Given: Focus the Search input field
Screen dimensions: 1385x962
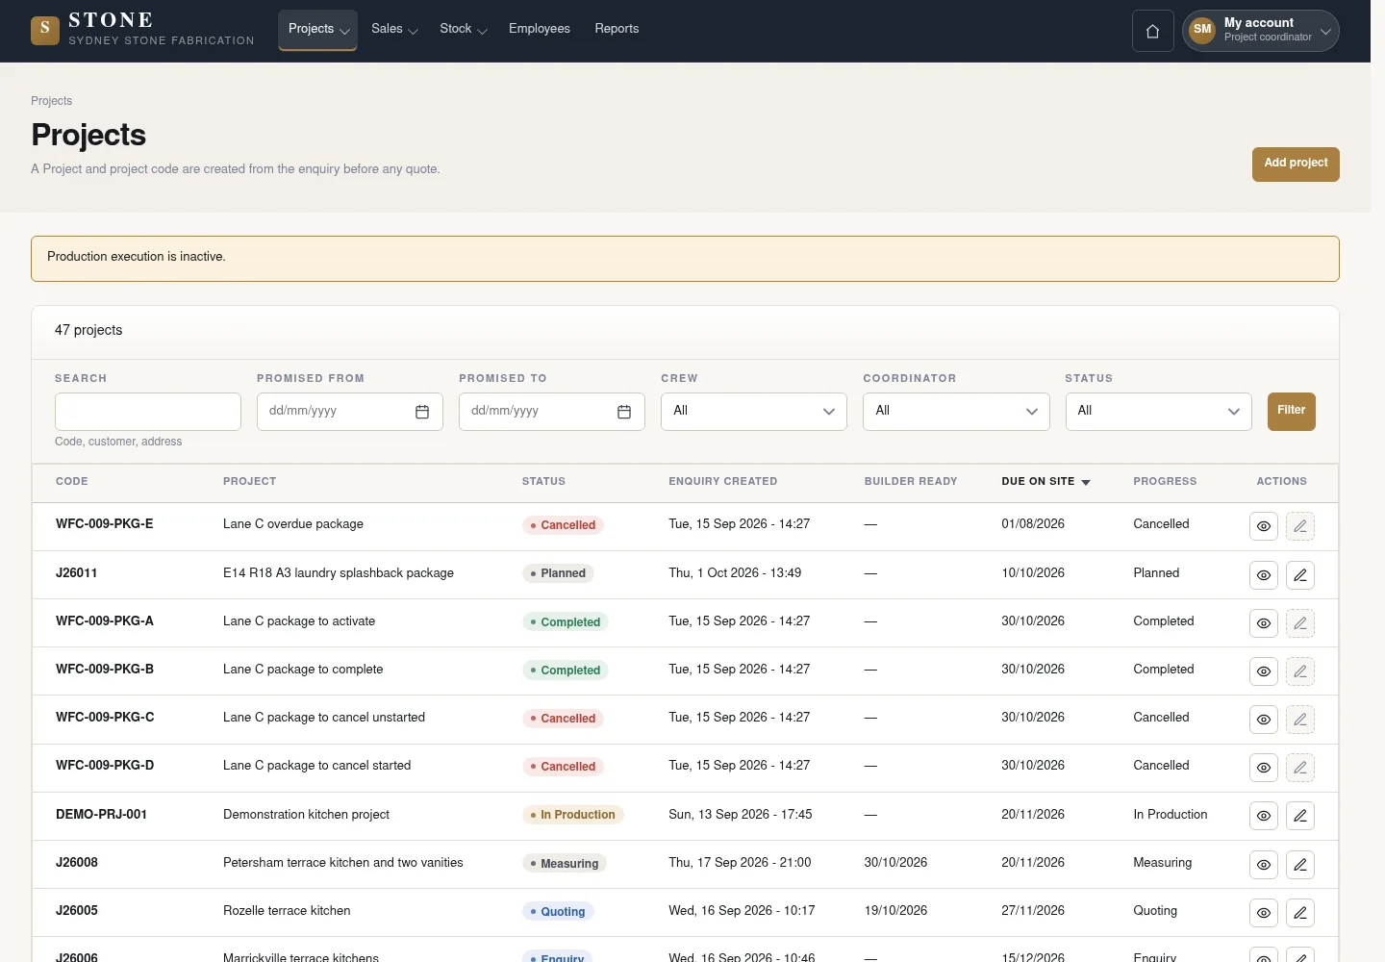Looking at the screenshot, I should point(148,412).
